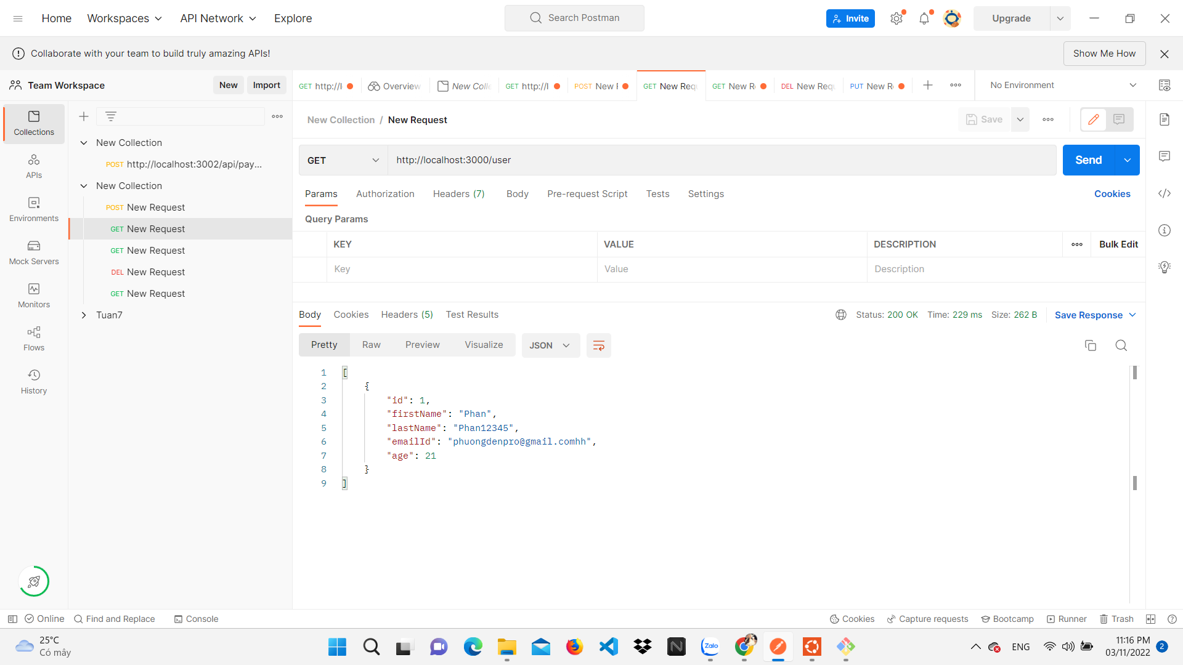Send the request to localhost:3000/user

pyautogui.click(x=1088, y=160)
